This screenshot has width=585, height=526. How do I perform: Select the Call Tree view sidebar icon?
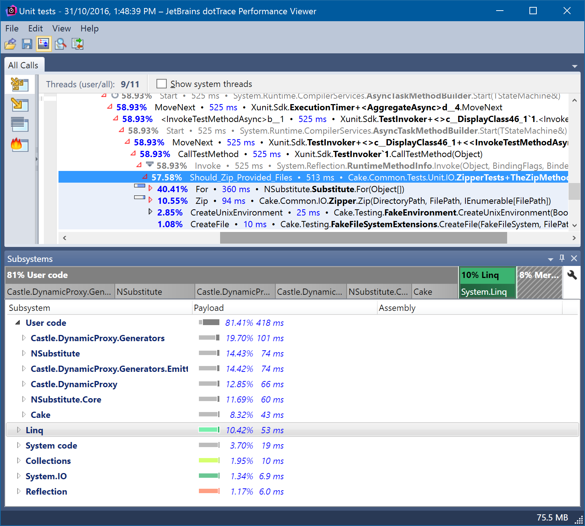click(x=20, y=105)
